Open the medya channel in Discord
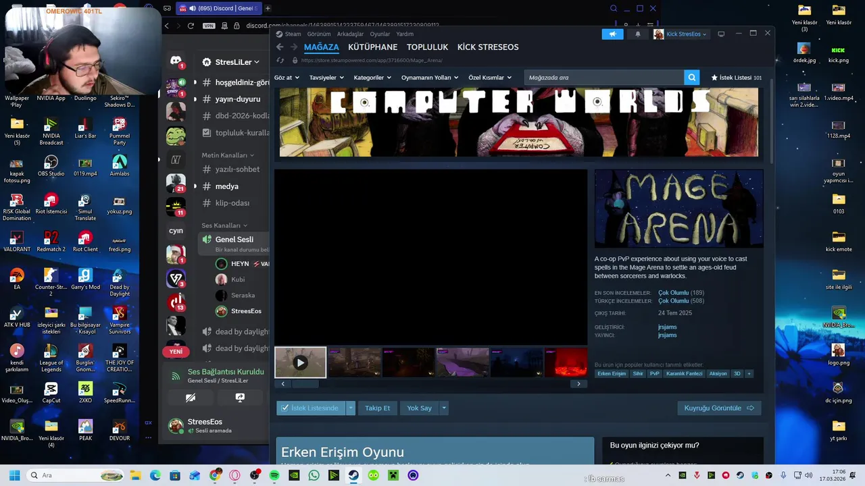The width and height of the screenshot is (865, 486). point(226,186)
